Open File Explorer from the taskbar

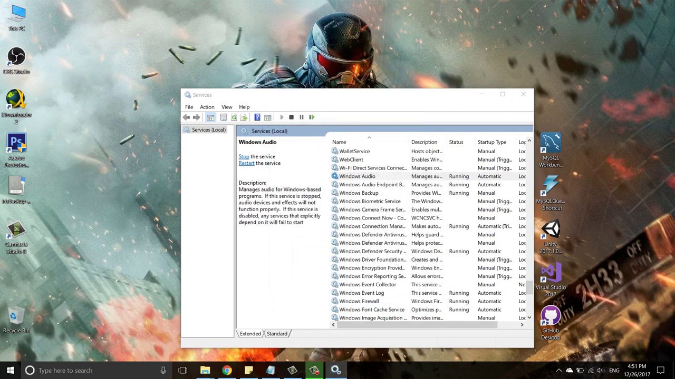[205, 370]
